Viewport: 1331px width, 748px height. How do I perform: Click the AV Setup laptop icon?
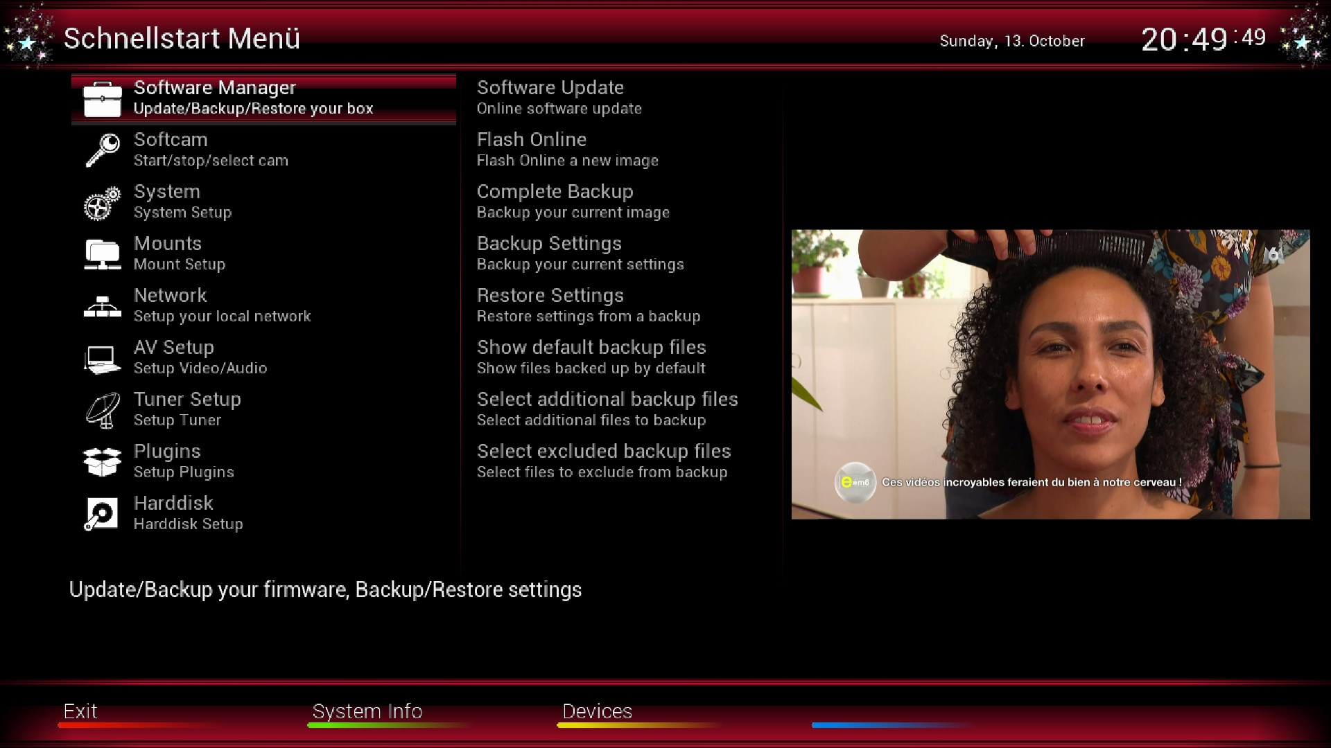coord(102,359)
